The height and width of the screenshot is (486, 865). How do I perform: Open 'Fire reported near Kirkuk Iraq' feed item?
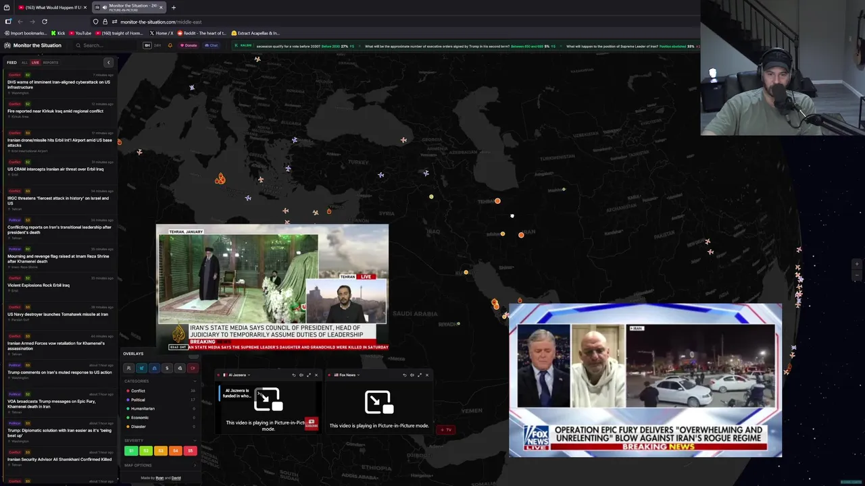[x=59, y=111]
